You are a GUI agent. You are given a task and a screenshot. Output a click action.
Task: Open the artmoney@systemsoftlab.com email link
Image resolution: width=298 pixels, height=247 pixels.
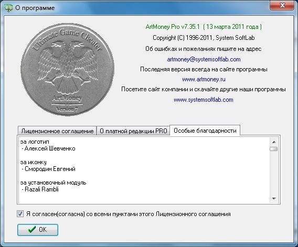pos(204,59)
